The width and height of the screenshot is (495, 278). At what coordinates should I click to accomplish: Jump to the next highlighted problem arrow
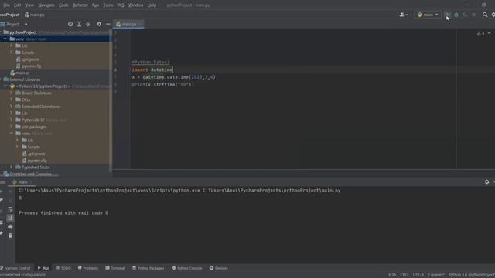(x=490, y=33)
